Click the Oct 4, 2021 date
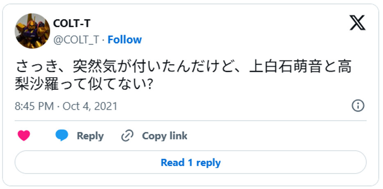The height and width of the screenshot is (189, 383). (x=90, y=107)
